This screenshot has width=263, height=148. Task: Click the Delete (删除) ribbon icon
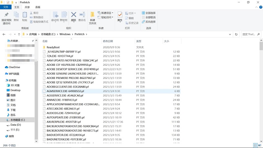[74, 16]
